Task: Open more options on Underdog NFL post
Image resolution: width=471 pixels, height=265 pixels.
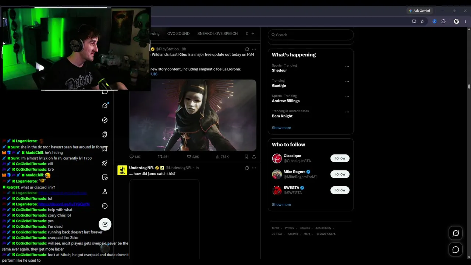Action: (x=254, y=168)
